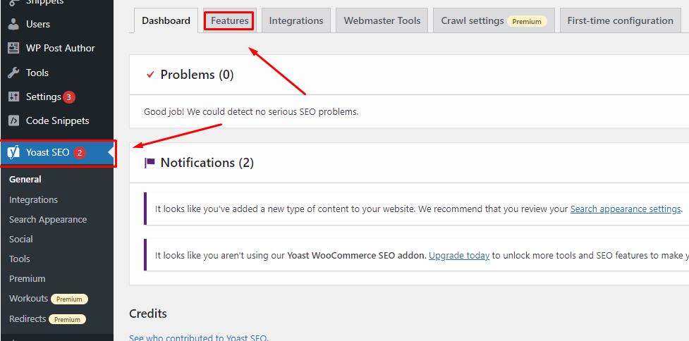Screen dimensions: 689x341
Task: Click the Code Snippets icon
Action: (13, 120)
